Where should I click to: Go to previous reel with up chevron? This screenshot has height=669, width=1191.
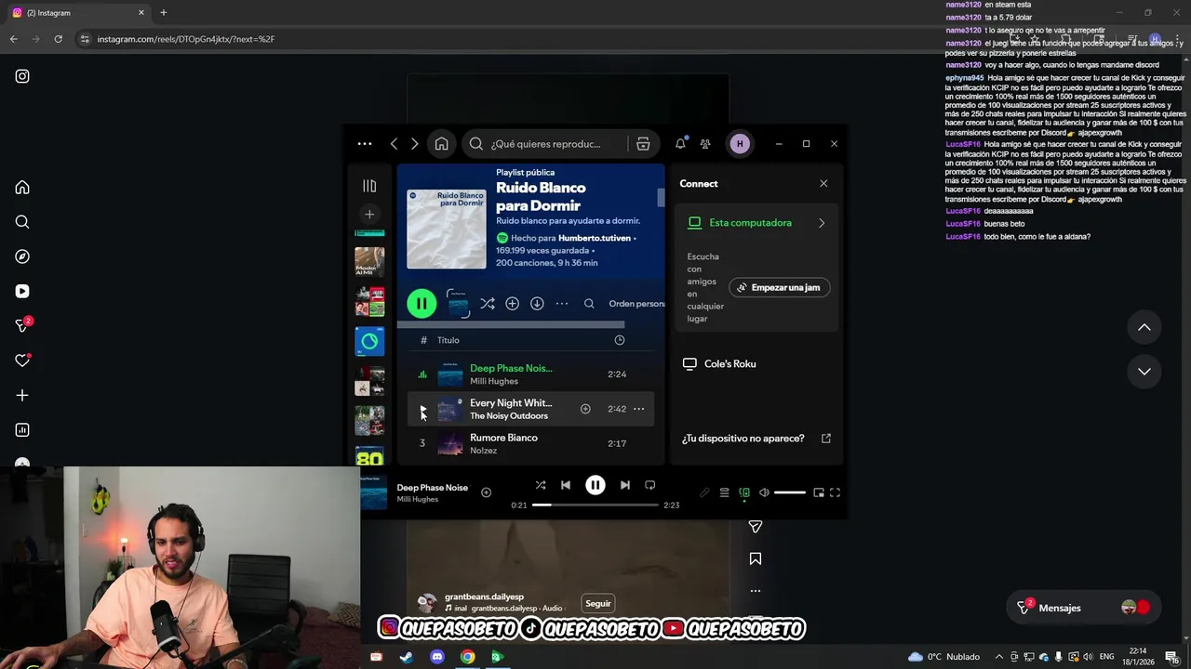[1144, 327]
